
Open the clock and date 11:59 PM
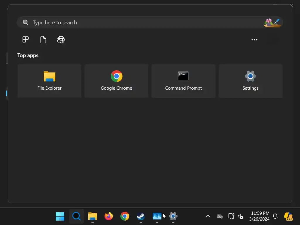point(260,216)
